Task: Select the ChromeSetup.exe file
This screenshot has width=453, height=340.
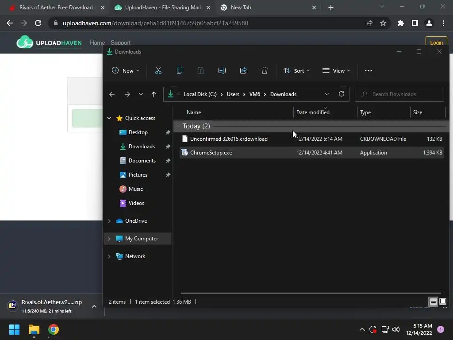Action: (x=312, y=153)
